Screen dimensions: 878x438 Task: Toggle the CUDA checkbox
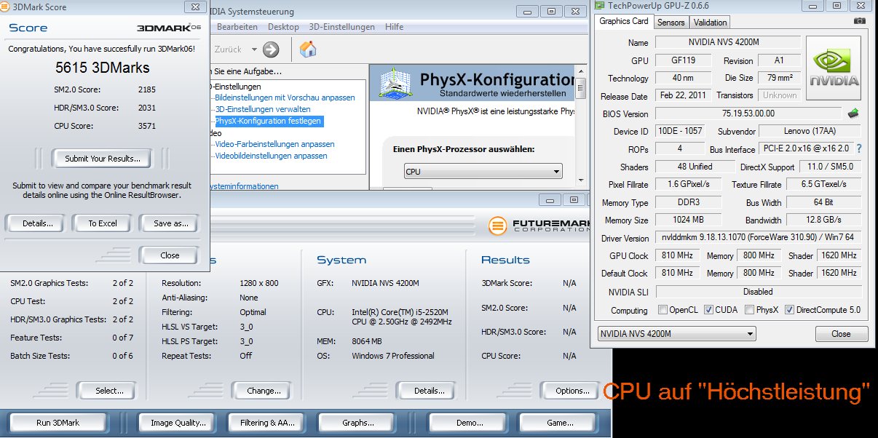coord(709,310)
